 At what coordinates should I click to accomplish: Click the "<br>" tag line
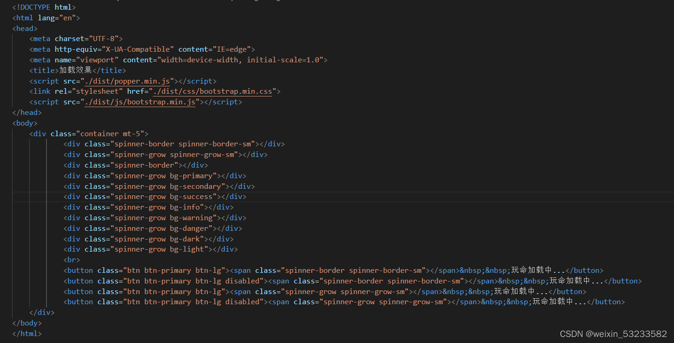pyautogui.click(x=72, y=260)
